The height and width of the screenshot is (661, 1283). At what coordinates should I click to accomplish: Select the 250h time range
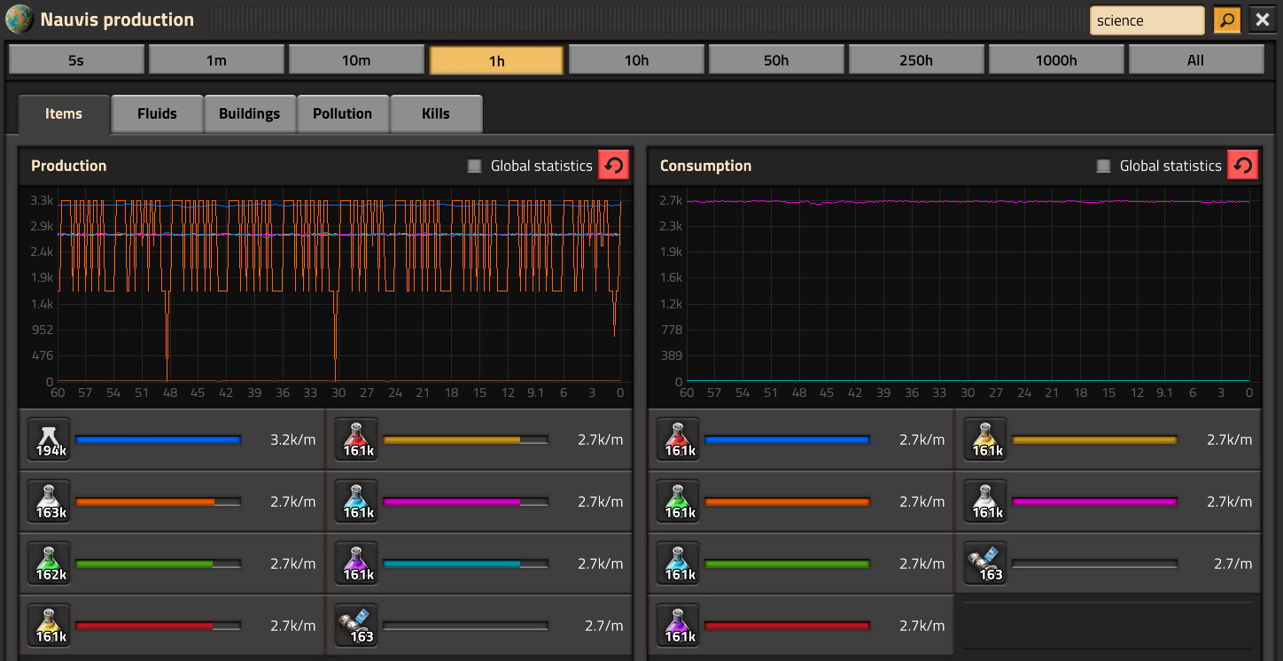(x=916, y=60)
